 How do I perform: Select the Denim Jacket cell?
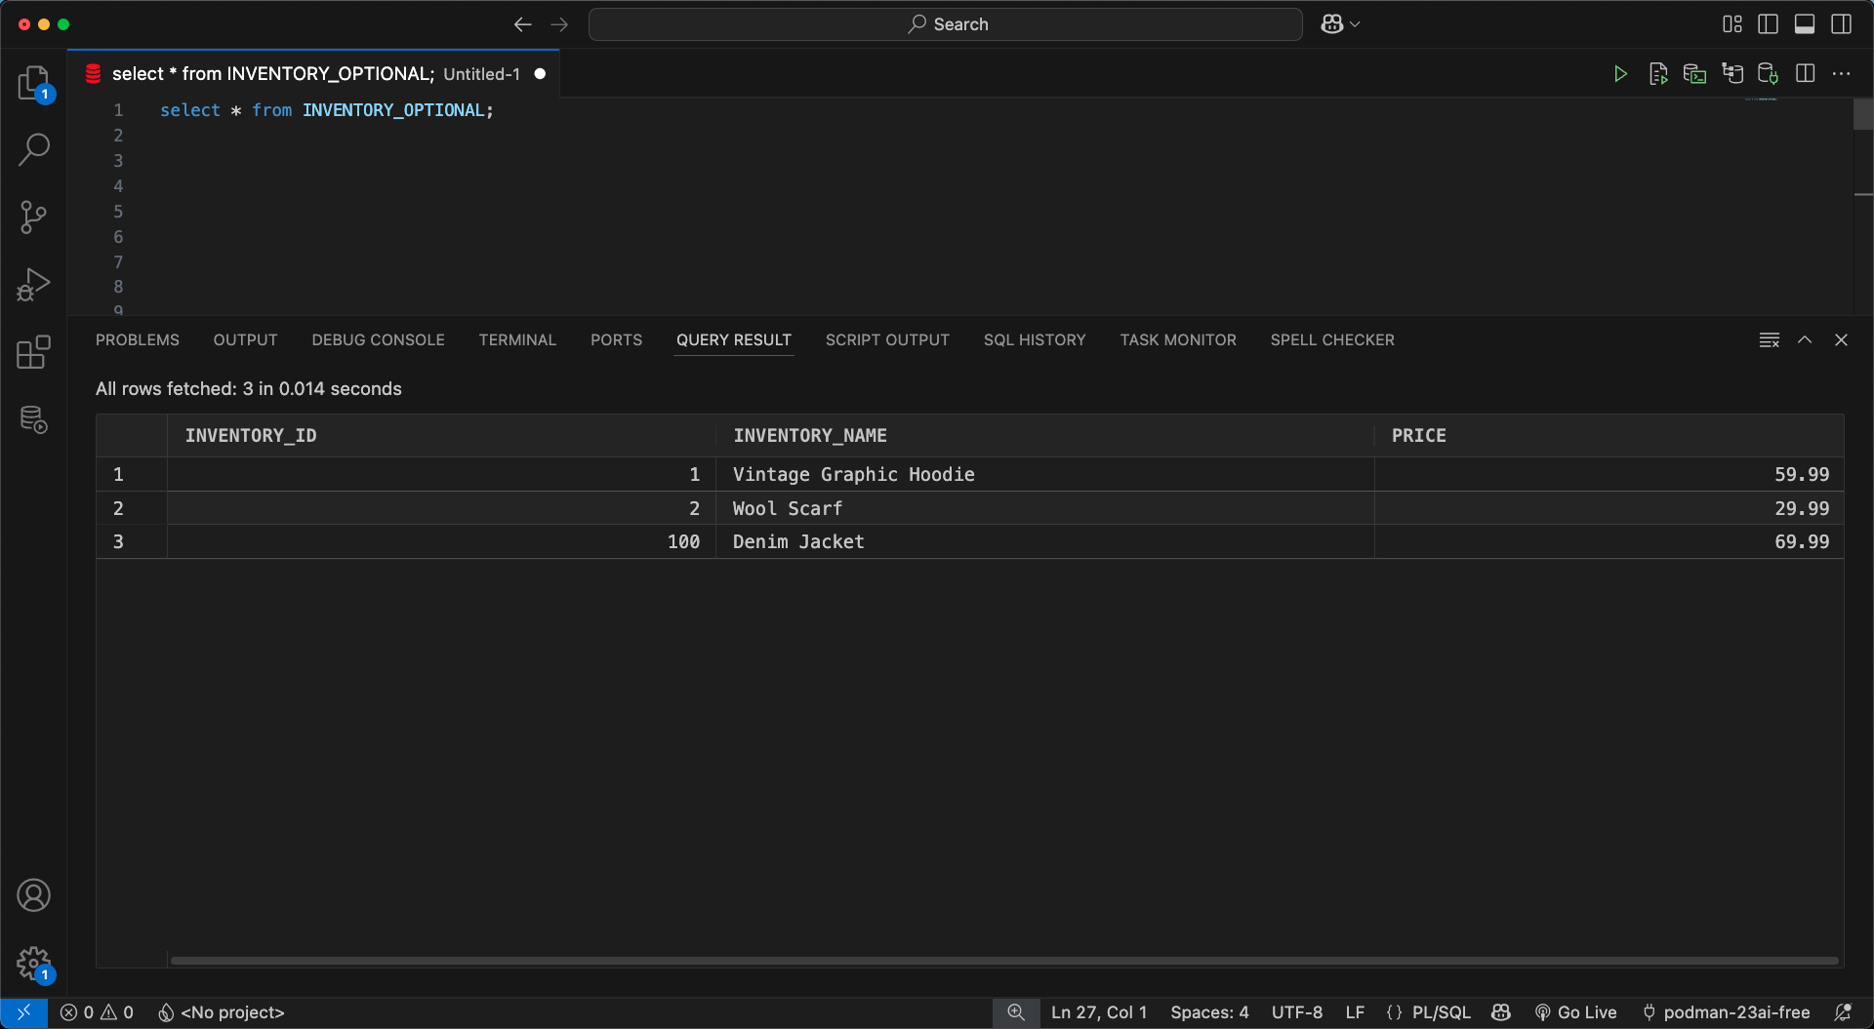(1045, 542)
